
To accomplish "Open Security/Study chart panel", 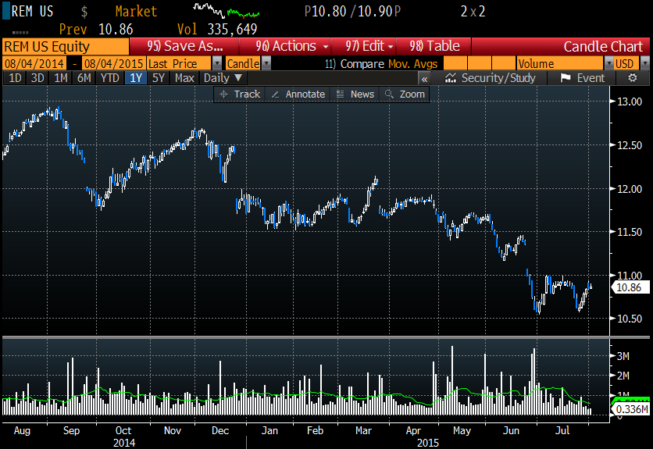I will click(x=490, y=78).
